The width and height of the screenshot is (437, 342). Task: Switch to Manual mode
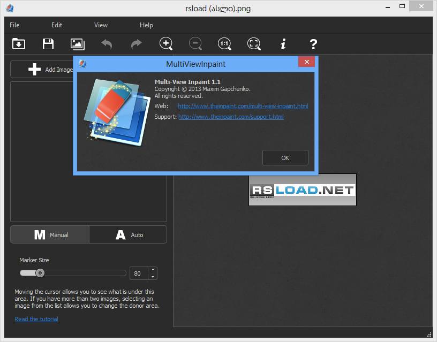tap(50, 235)
